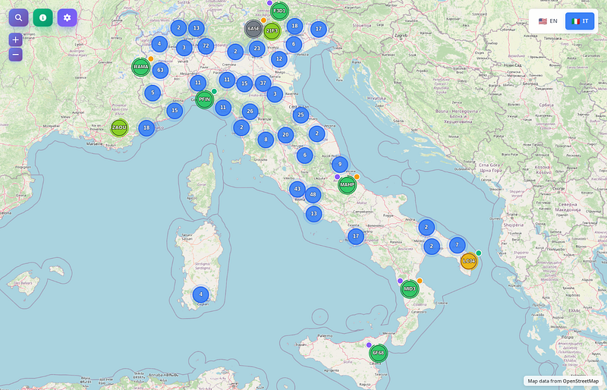Open the OpenStreetMap attribution link

[x=580, y=381]
